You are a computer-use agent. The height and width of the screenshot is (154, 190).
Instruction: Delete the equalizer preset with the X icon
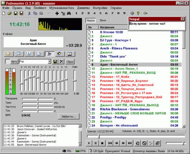pyautogui.click(x=61, y=62)
